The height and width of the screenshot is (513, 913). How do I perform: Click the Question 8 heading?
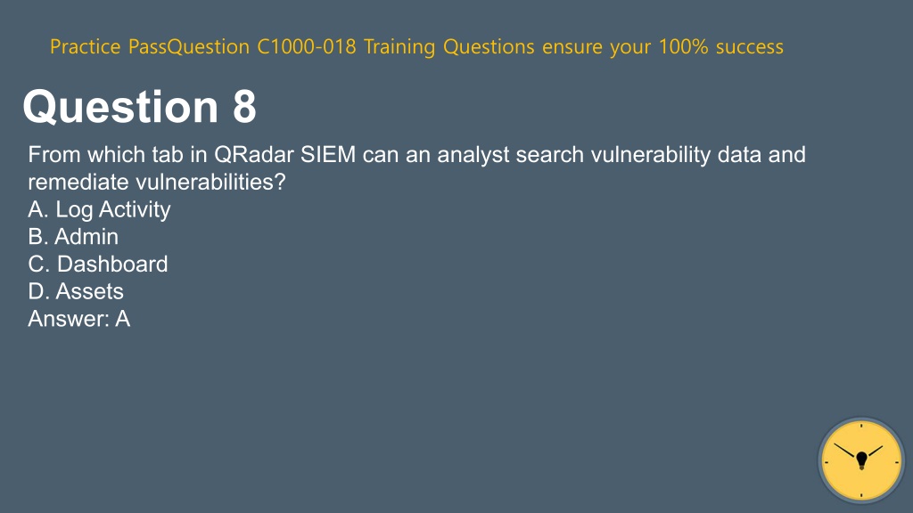click(x=140, y=107)
